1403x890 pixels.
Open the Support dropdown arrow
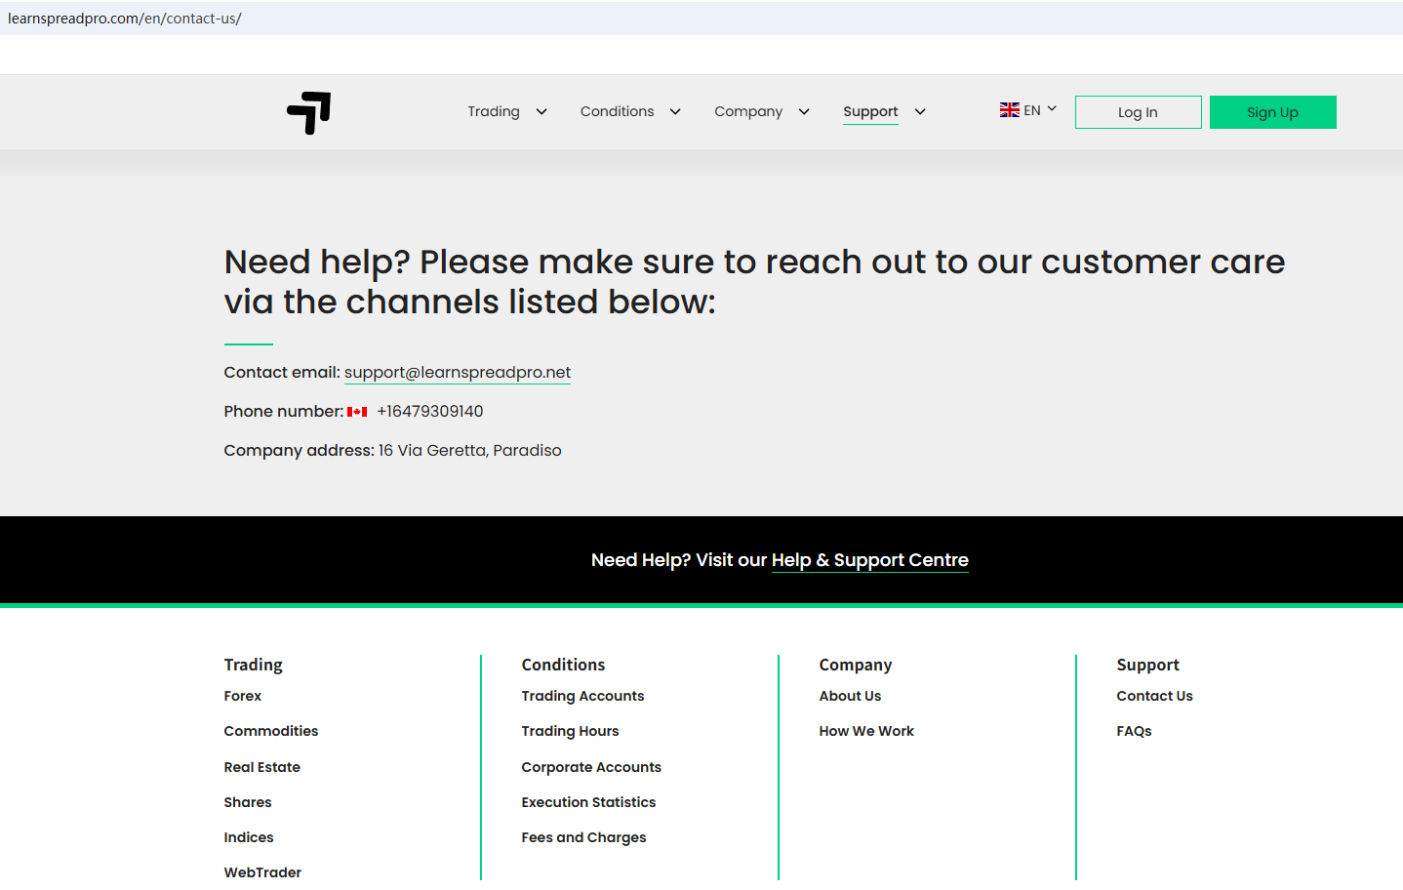920,112
